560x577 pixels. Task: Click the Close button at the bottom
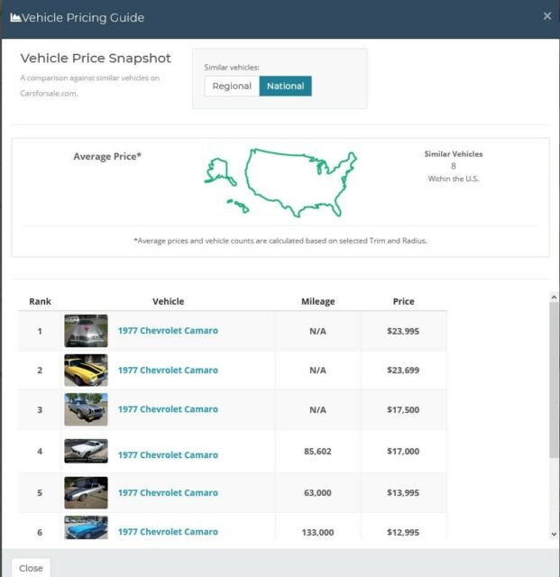click(31, 568)
